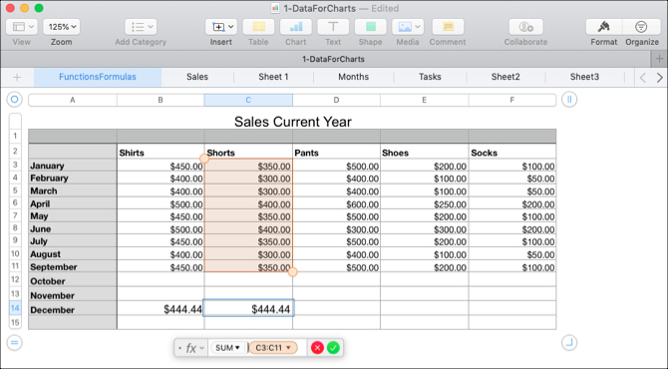This screenshot has height=369, width=668.
Task: Expand the View dropdown chevron
Action: click(x=31, y=27)
